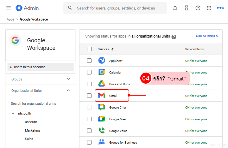Click the ADD SERVICES button

pyautogui.click(x=206, y=36)
